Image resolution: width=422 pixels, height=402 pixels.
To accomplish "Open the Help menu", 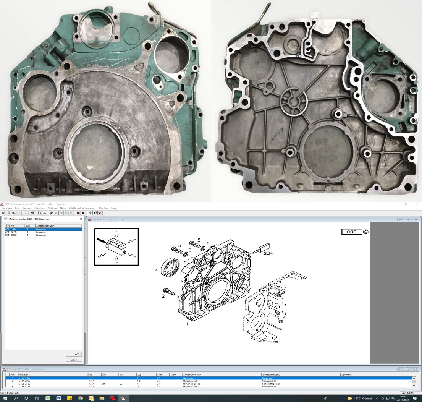I will pos(114,208).
